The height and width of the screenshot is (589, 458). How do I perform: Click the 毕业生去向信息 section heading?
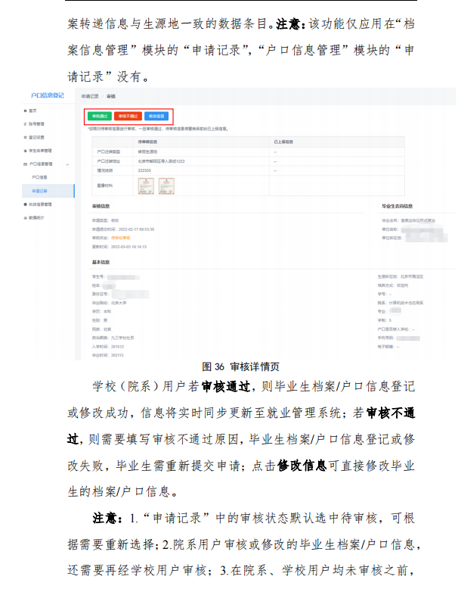[x=398, y=206]
